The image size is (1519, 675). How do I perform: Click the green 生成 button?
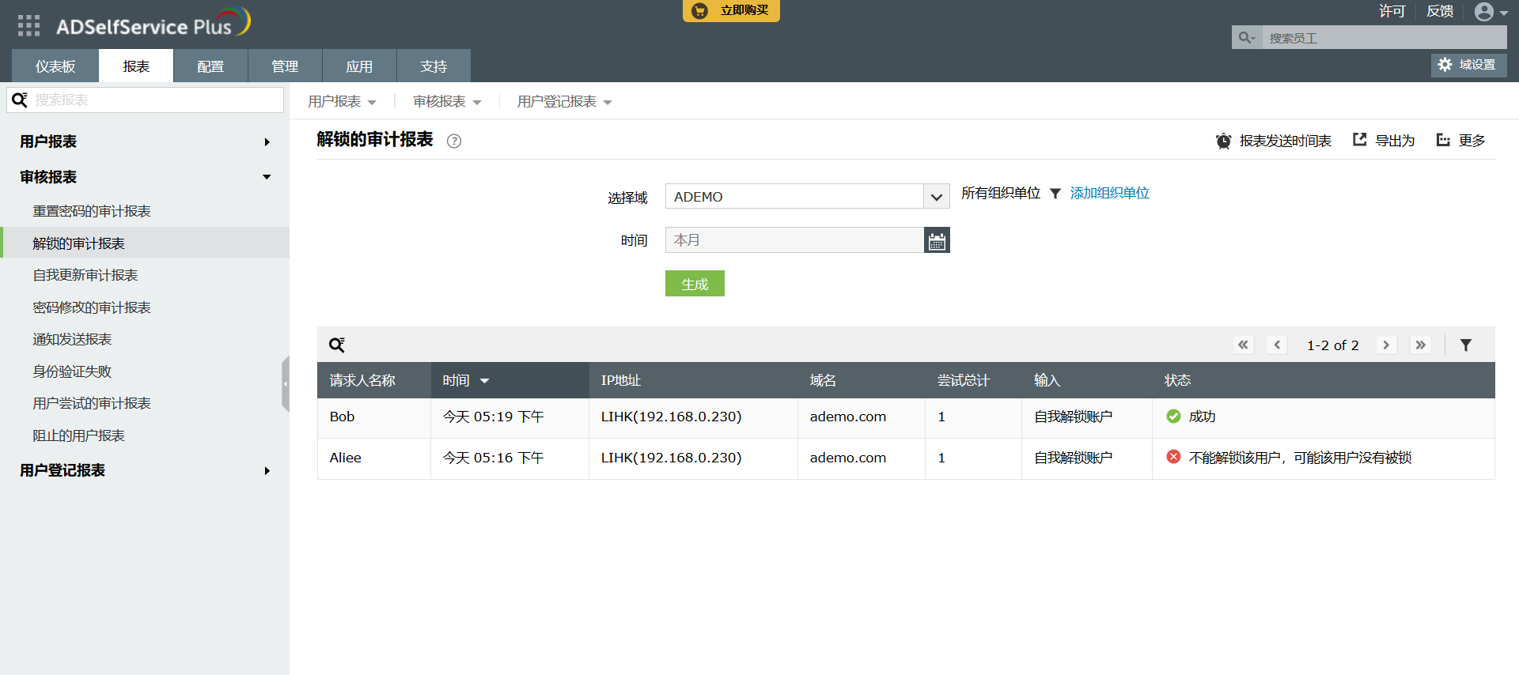695,284
